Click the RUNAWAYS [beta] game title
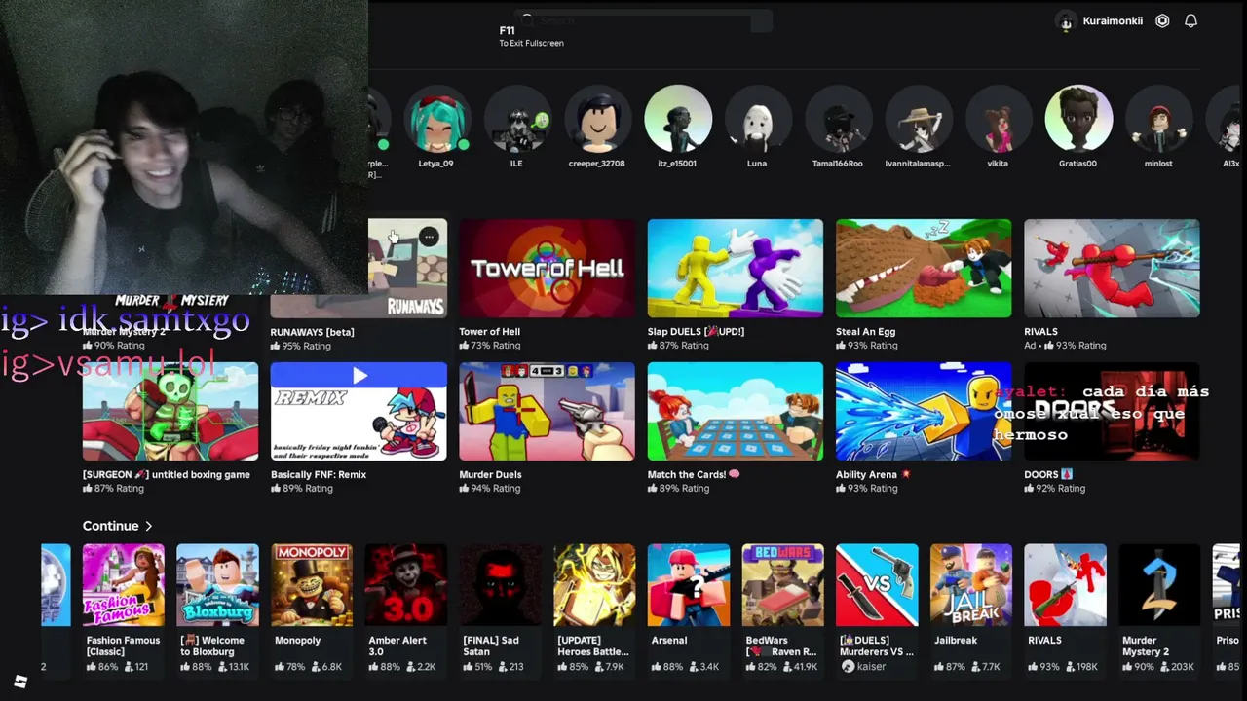 [312, 332]
